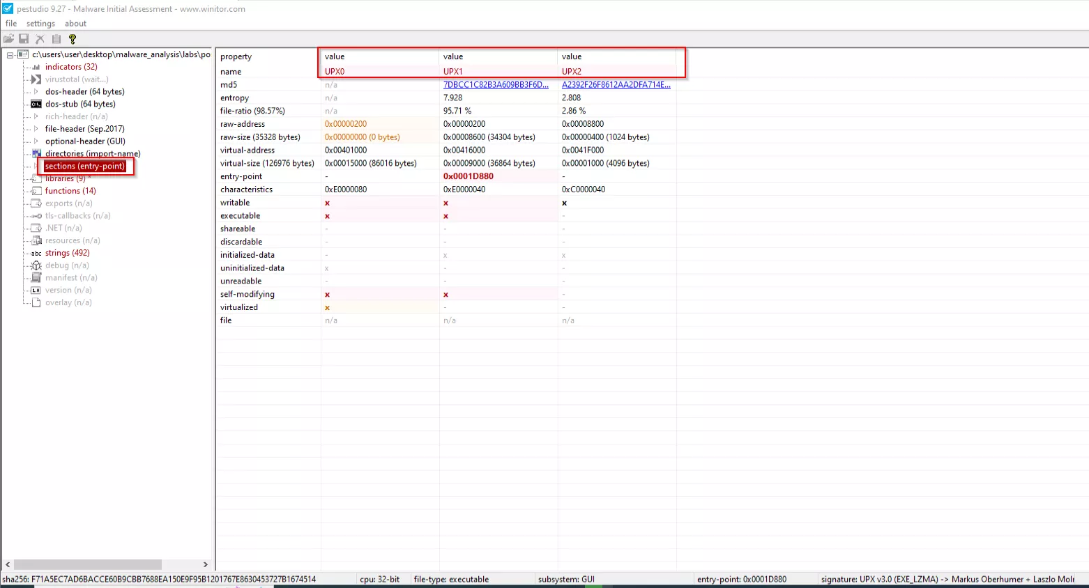Viewport: 1089px width, 588px height.
Task: Select the version '1.0' icon
Action: point(36,290)
